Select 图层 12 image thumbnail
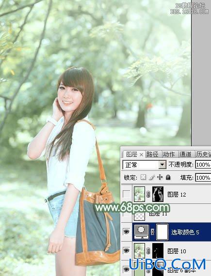The image size is (211, 276). [x=139, y=194]
